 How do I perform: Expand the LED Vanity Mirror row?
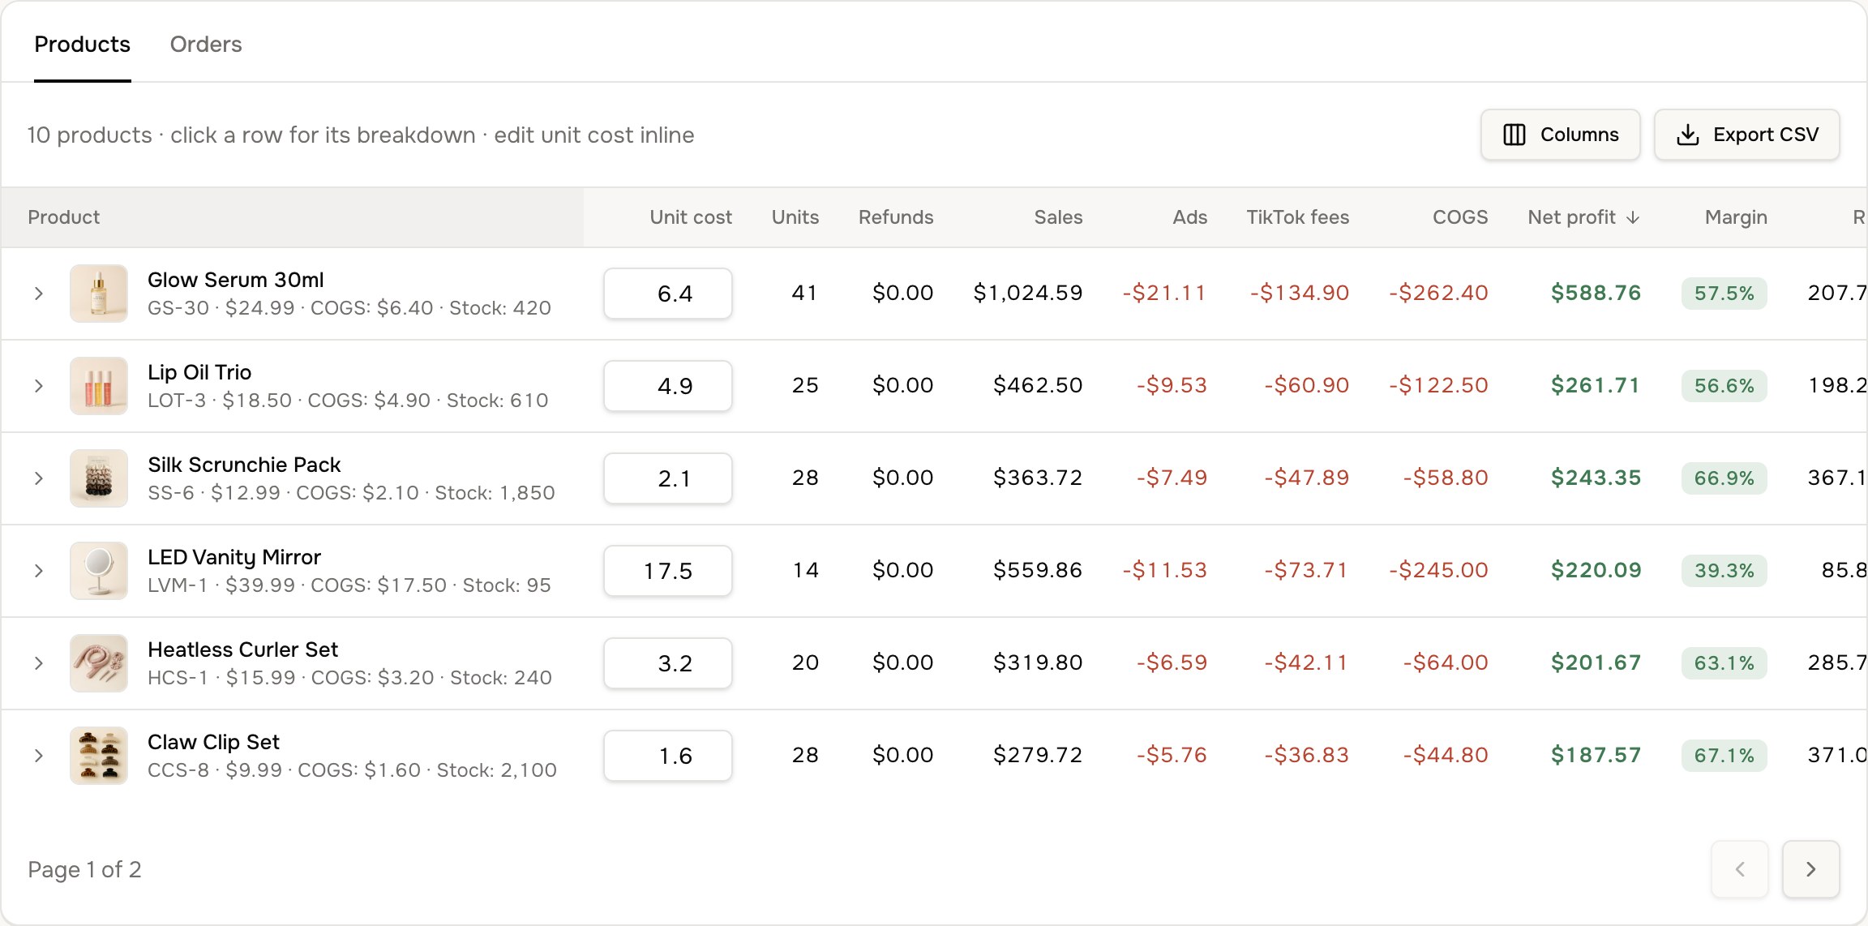click(x=38, y=571)
